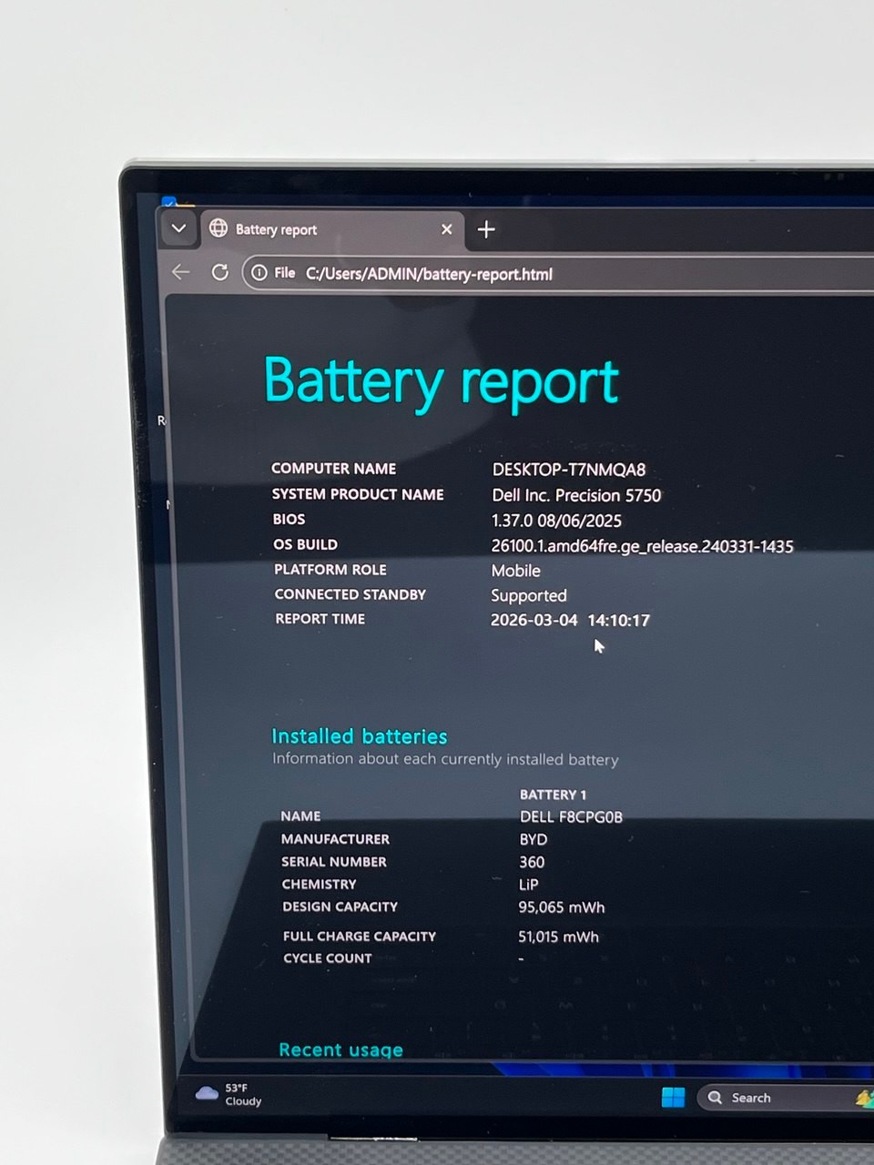Select the Supported standby value
Screen dimensions: 874x1165
529,596
